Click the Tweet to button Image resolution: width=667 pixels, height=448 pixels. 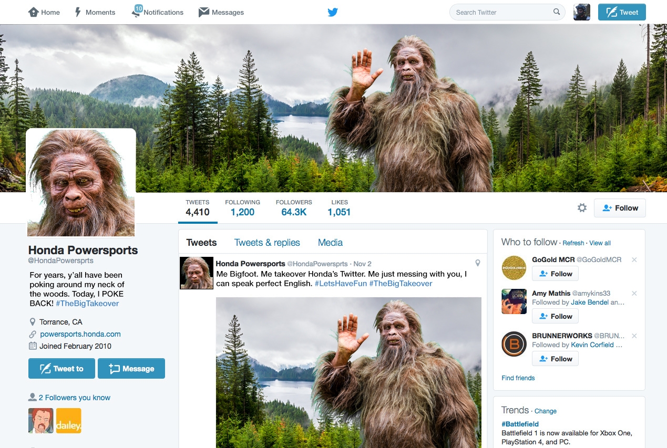[x=61, y=369]
